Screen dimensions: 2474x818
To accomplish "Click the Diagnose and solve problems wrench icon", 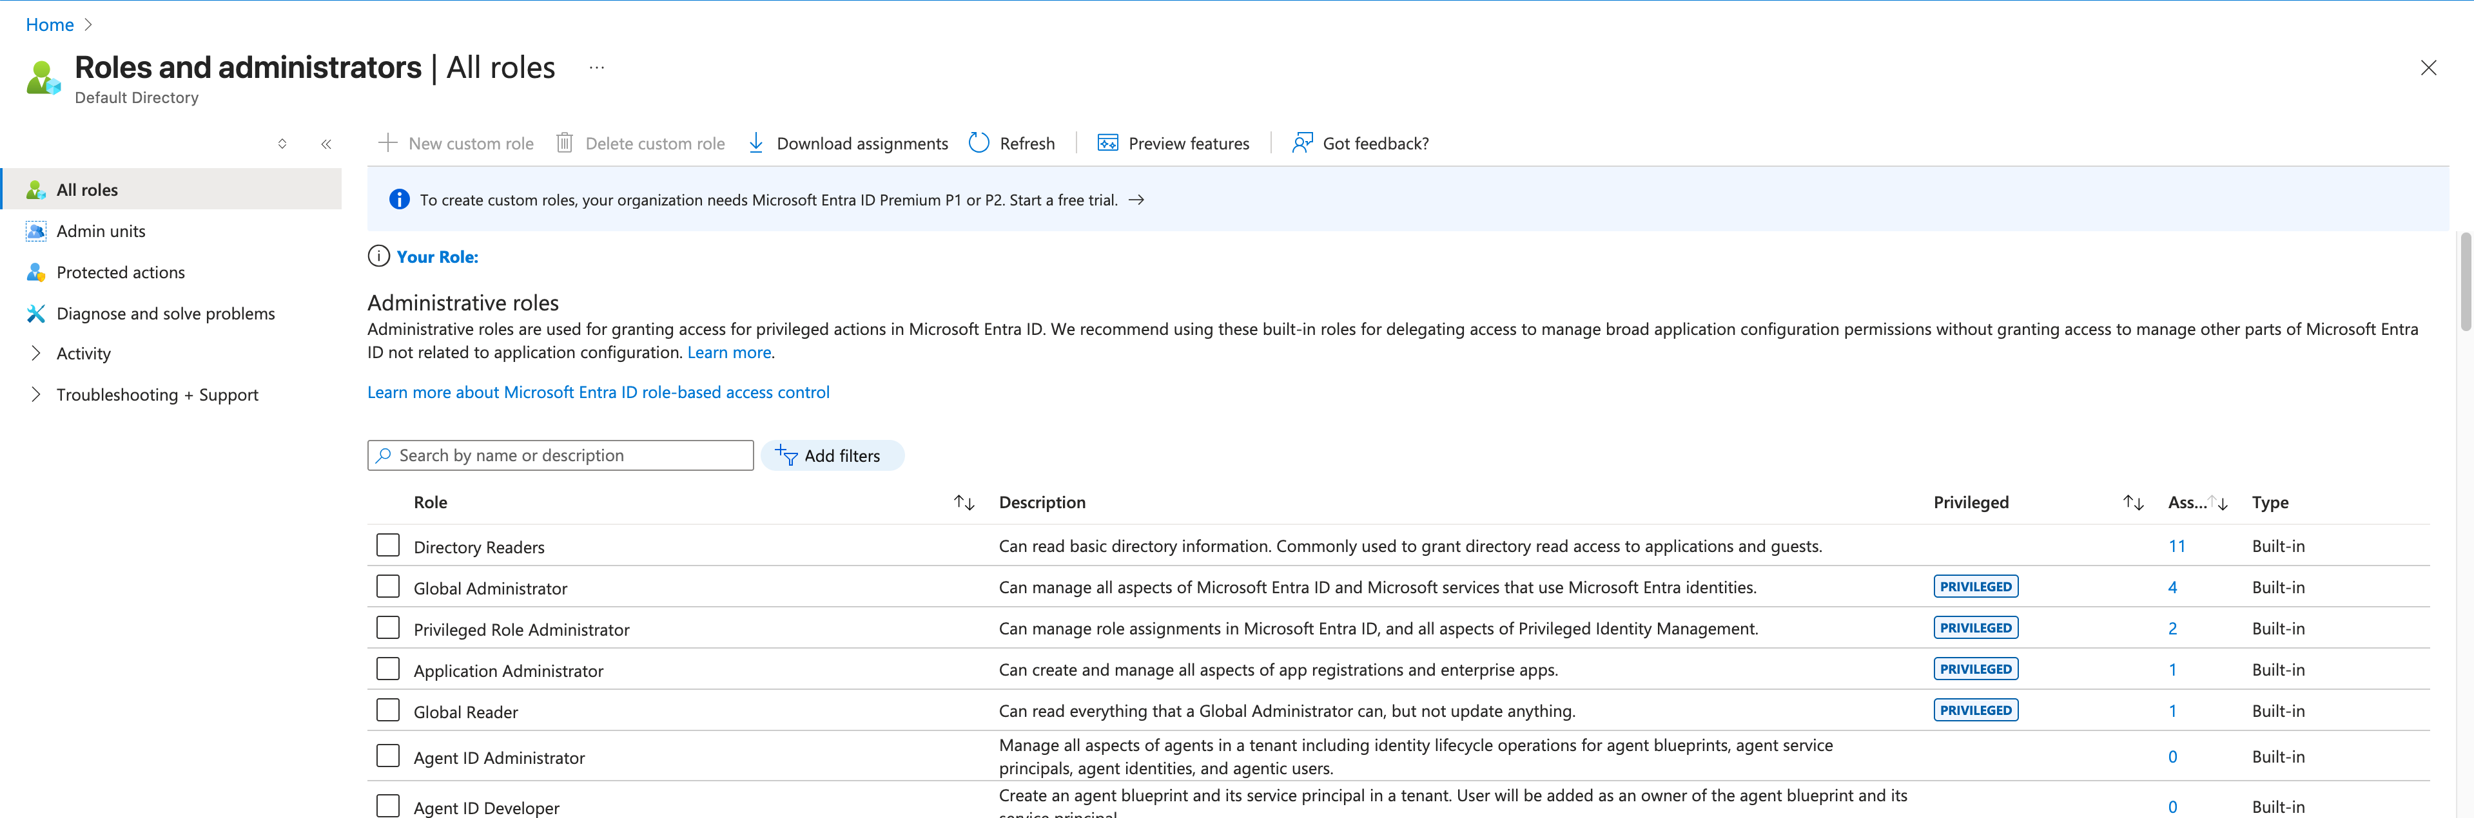I will coord(37,314).
